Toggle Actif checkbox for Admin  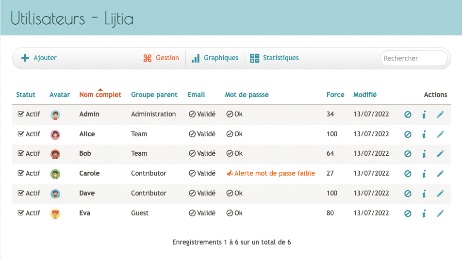tap(20, 114)
